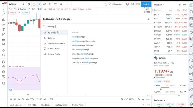The height and width of the screenshot is (108, 193).
Task: Select BTCUSD row in watchlist
Action: pyautogui.click(x=171, y=23)
